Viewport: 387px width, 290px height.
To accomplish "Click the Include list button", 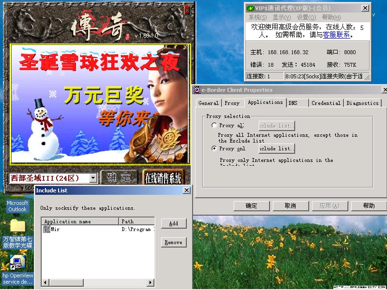I will 276,148.
